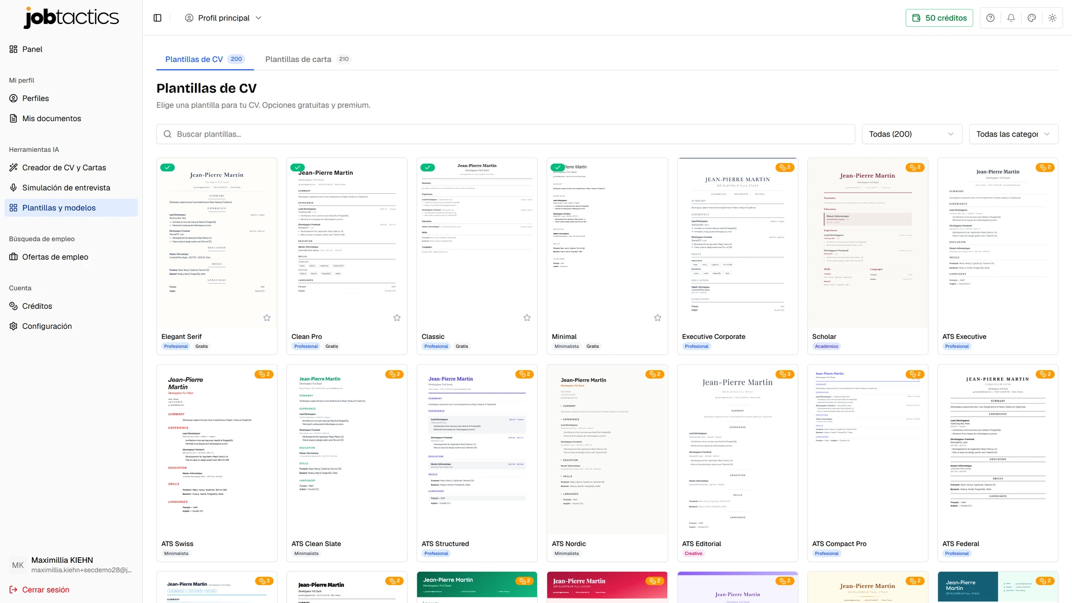The image size is (1072, 603).
Task: Open the green header template preview
Action: (x=477, y=587)
